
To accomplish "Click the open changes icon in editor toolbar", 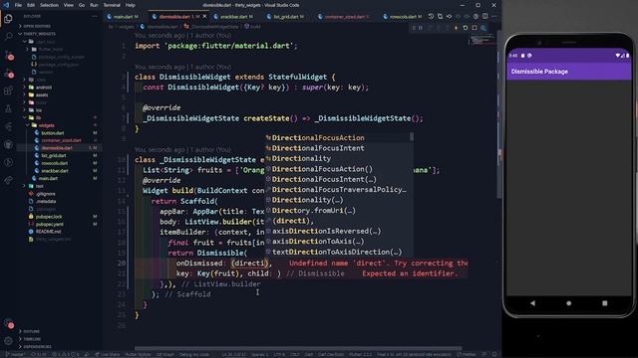I will pyautogui.click(x=440, y=16).
